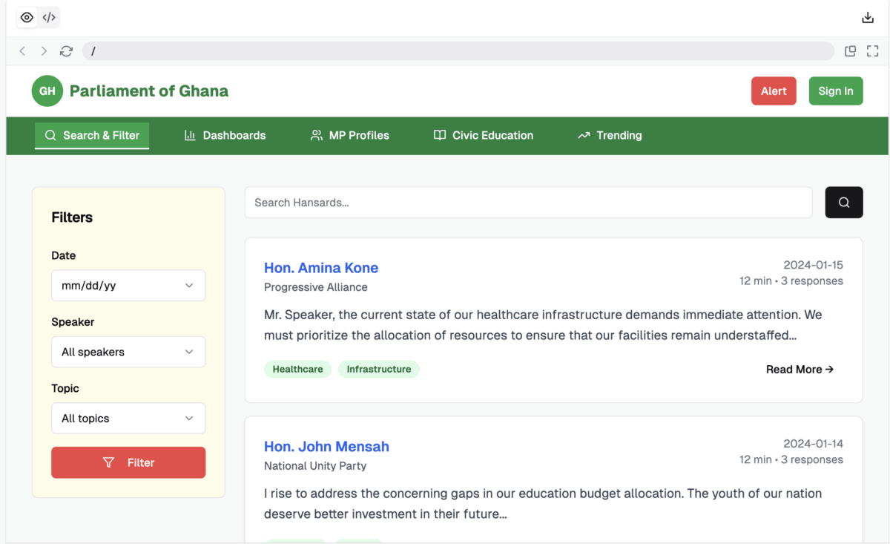Open the MP Profiles tab
This screenshot has width=890, height=544.
(349, 135)
